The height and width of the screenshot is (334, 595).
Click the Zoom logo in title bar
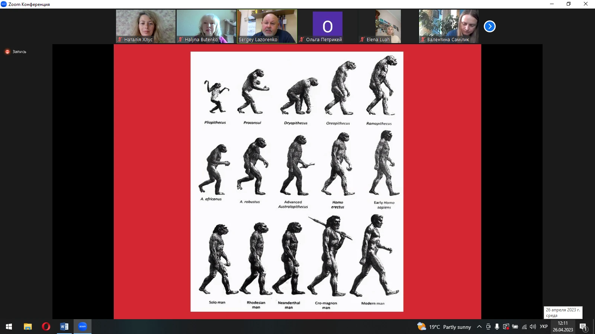coord(4,4)
